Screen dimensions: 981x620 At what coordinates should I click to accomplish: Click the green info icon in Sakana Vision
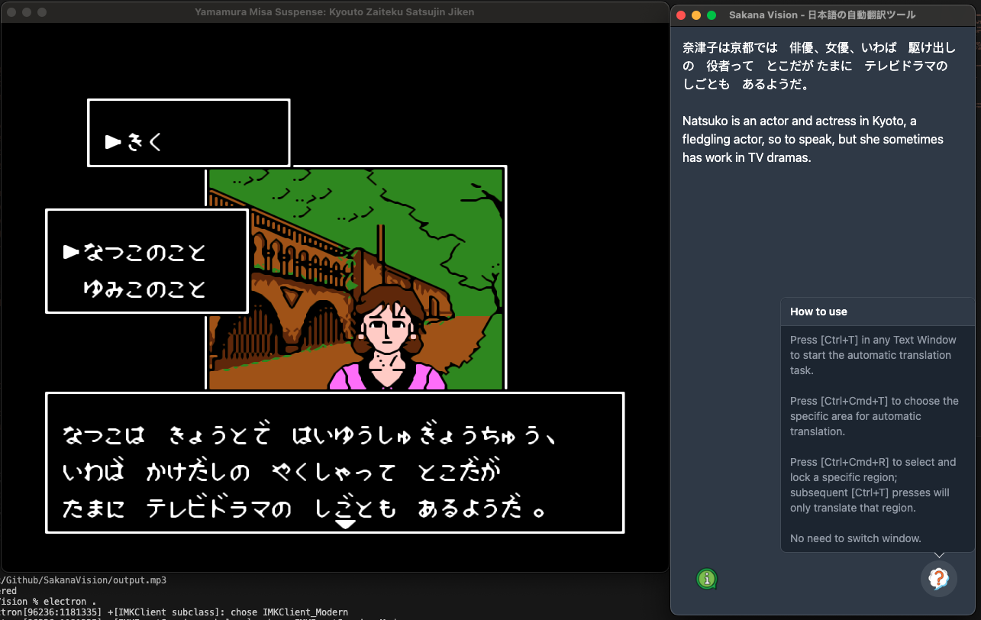click(707, 579)
